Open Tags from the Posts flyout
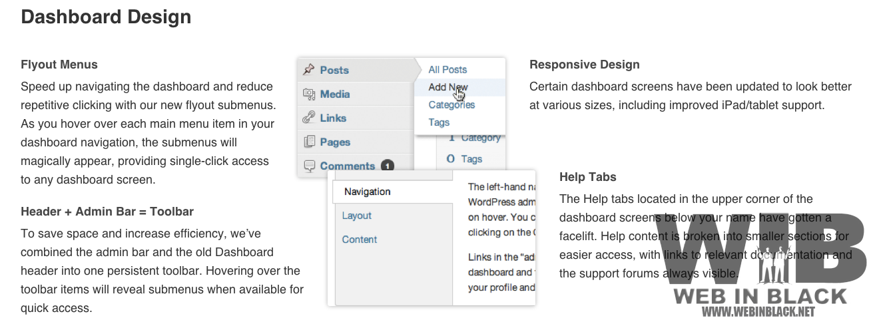 click(x=439, y=122)
